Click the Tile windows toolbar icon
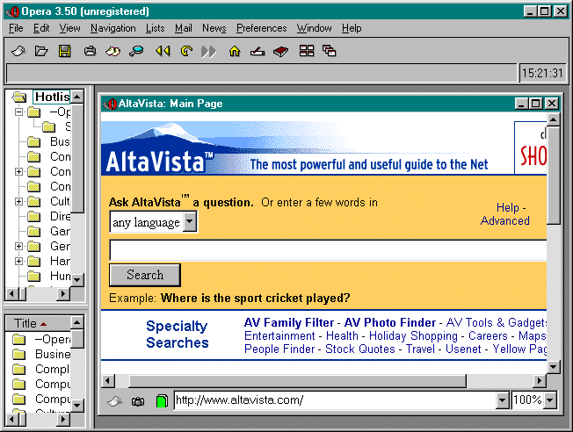The image size is (573, 432). [307, 51]
